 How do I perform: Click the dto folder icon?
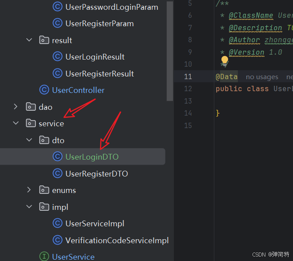tap(44, 140)
